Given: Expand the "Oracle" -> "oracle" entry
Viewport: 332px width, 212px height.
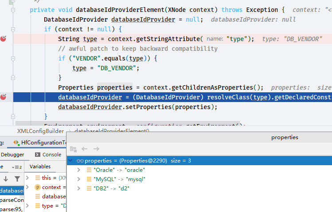Looking at the screenshot, I should [79, 170].
